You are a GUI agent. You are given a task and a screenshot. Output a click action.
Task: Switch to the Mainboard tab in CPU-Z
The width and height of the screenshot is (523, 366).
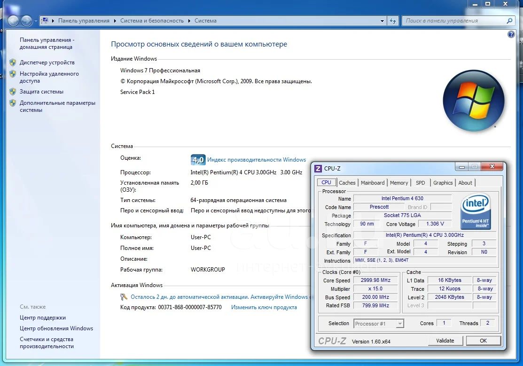point(373,183)
